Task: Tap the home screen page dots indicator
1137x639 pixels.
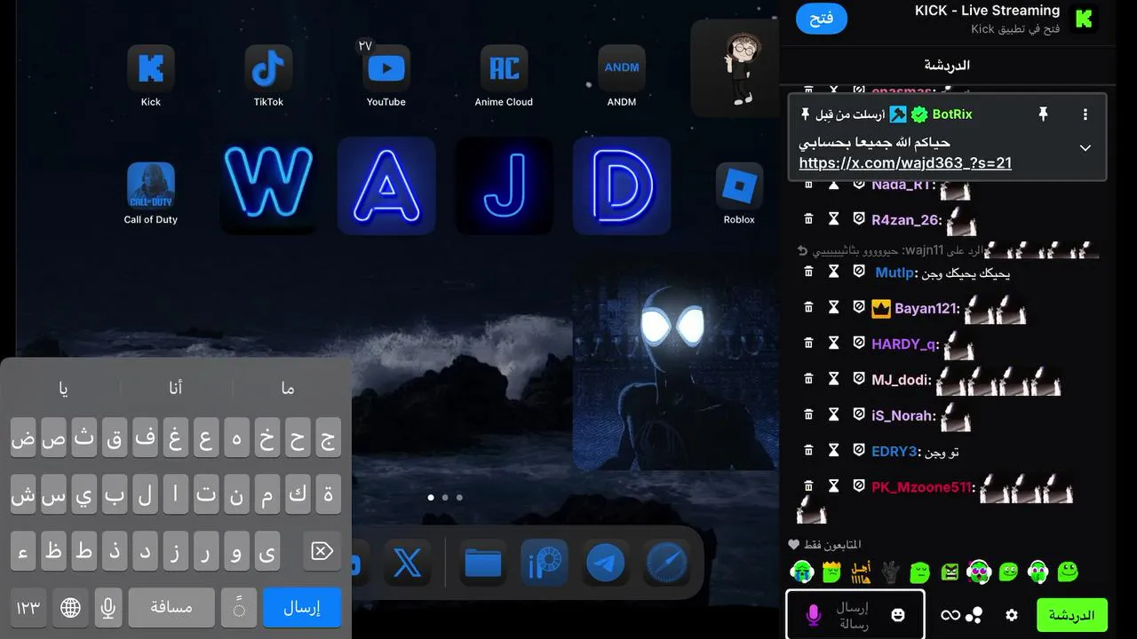Action: click(445, 498)
